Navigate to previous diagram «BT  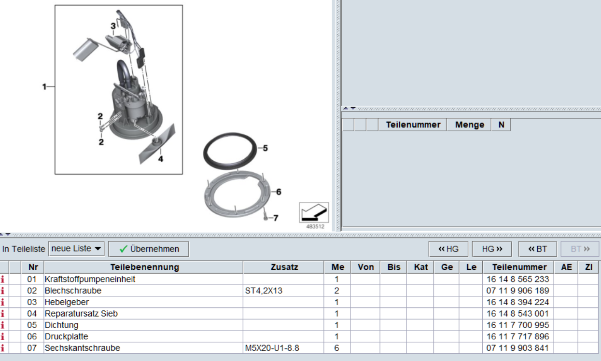(x=537, y=249)
